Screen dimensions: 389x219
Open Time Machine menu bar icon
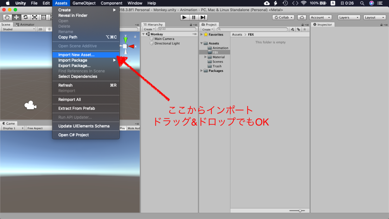coord(285,3)
